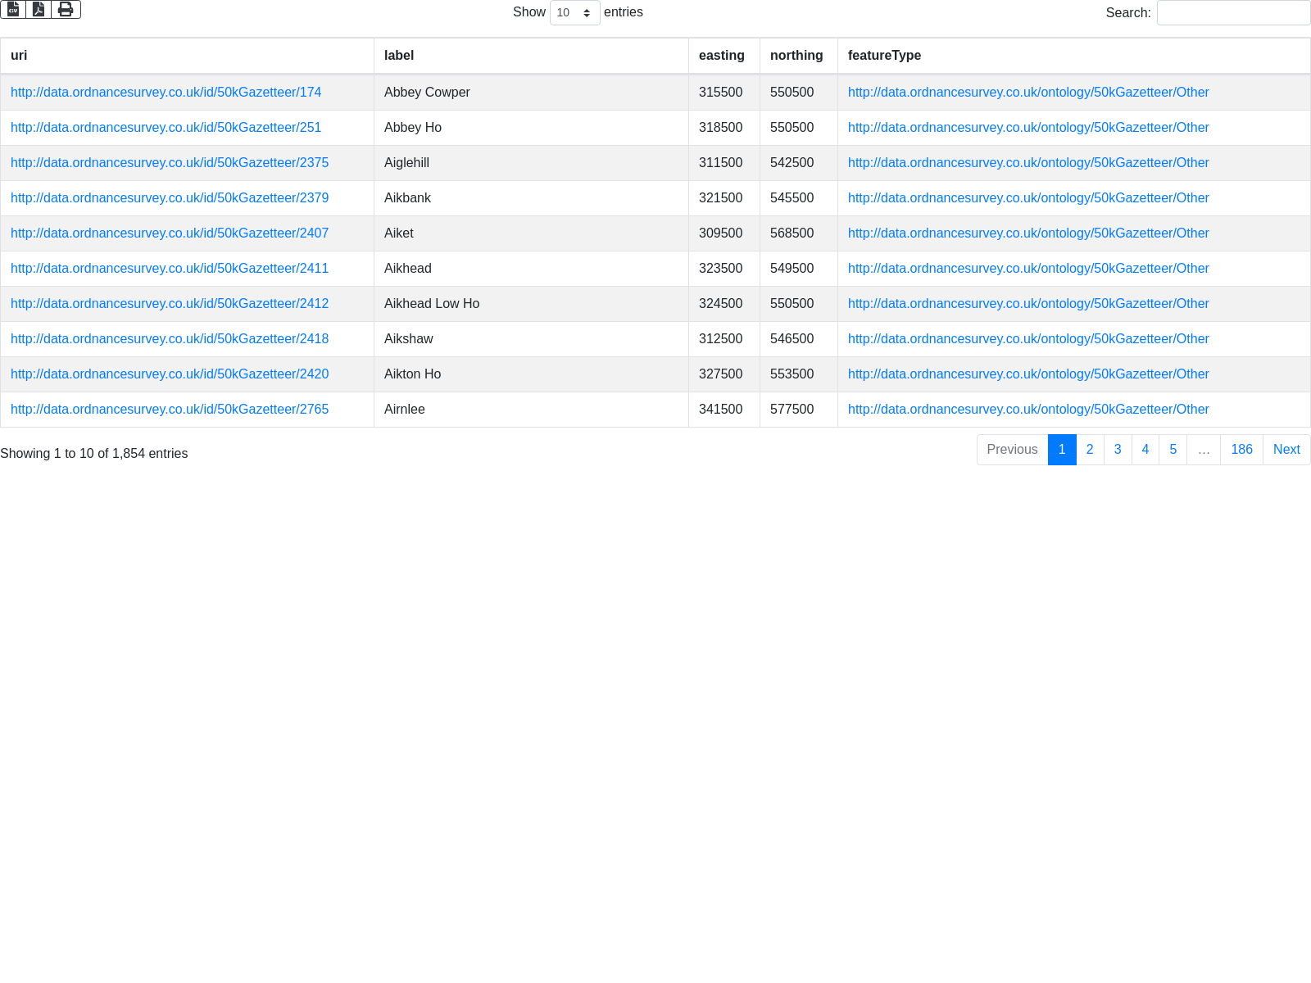Open the Show entries count dropdown

click(x=574, y=13)
